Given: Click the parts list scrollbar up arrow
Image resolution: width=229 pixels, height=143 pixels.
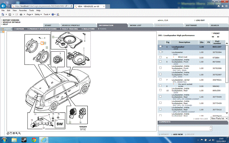Looking at the screenshot, I should click(227, 43).
